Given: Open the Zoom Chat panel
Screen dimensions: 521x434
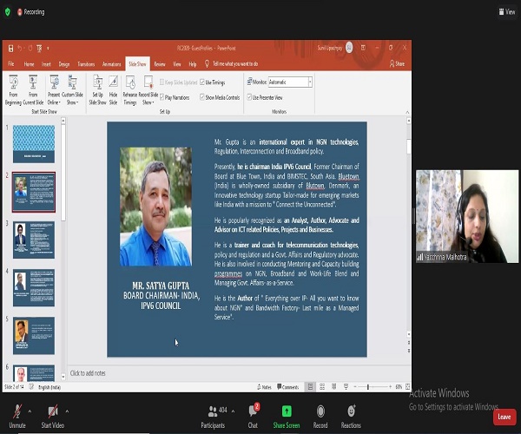Looking at the screenshot, I should point(253,414).
